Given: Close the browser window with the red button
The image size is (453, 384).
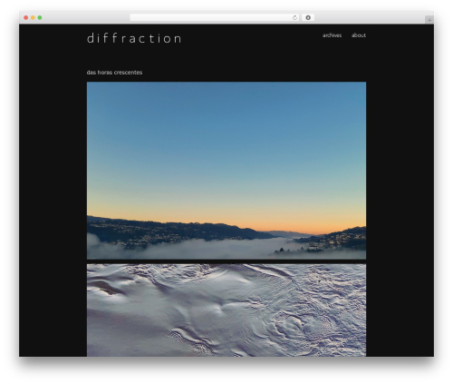Looking at the screenshot, I should point(26,18).
